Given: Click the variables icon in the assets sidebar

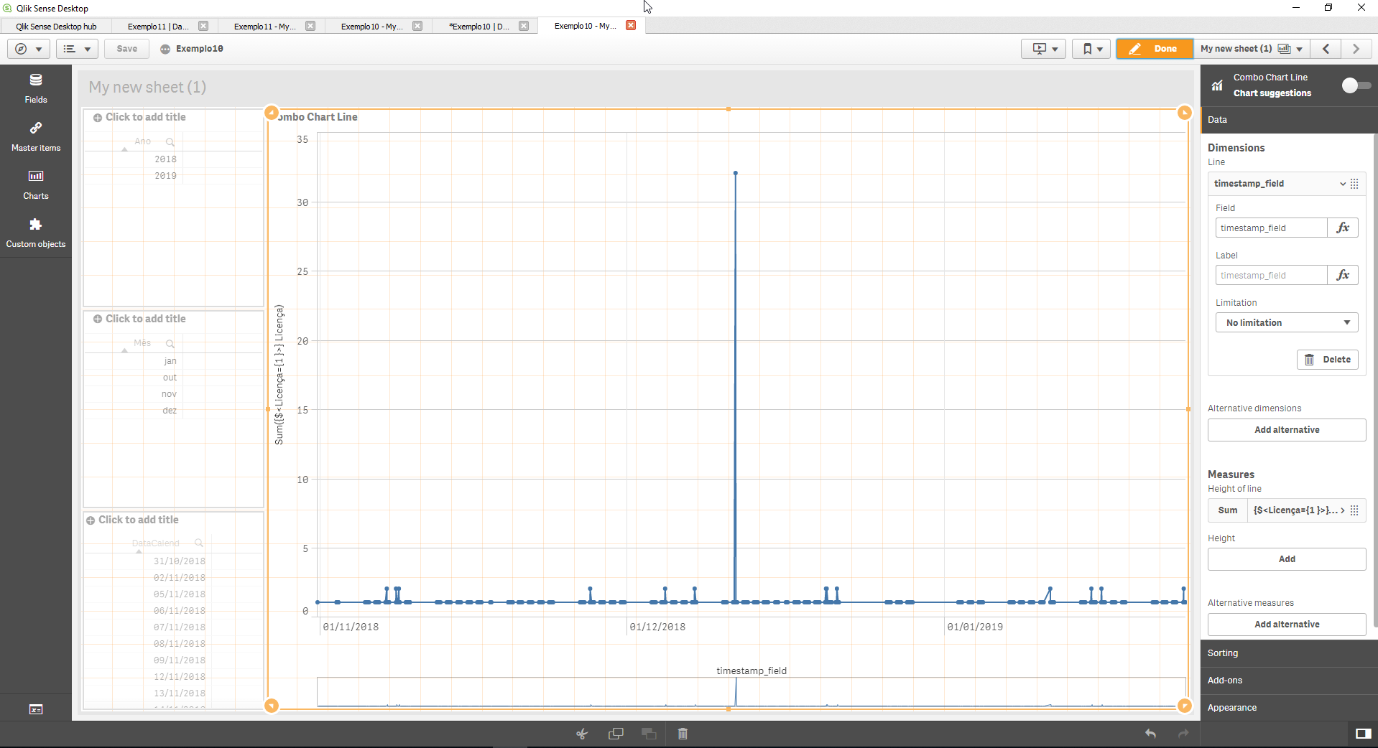Looking at the screenshot, I should (x=36, y=709).
